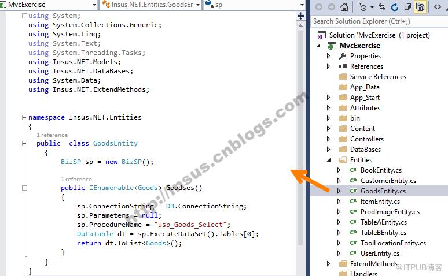Viewport: 448px width, 276px height.
Task: Click the editor split window icon
Action: [300, 16]
